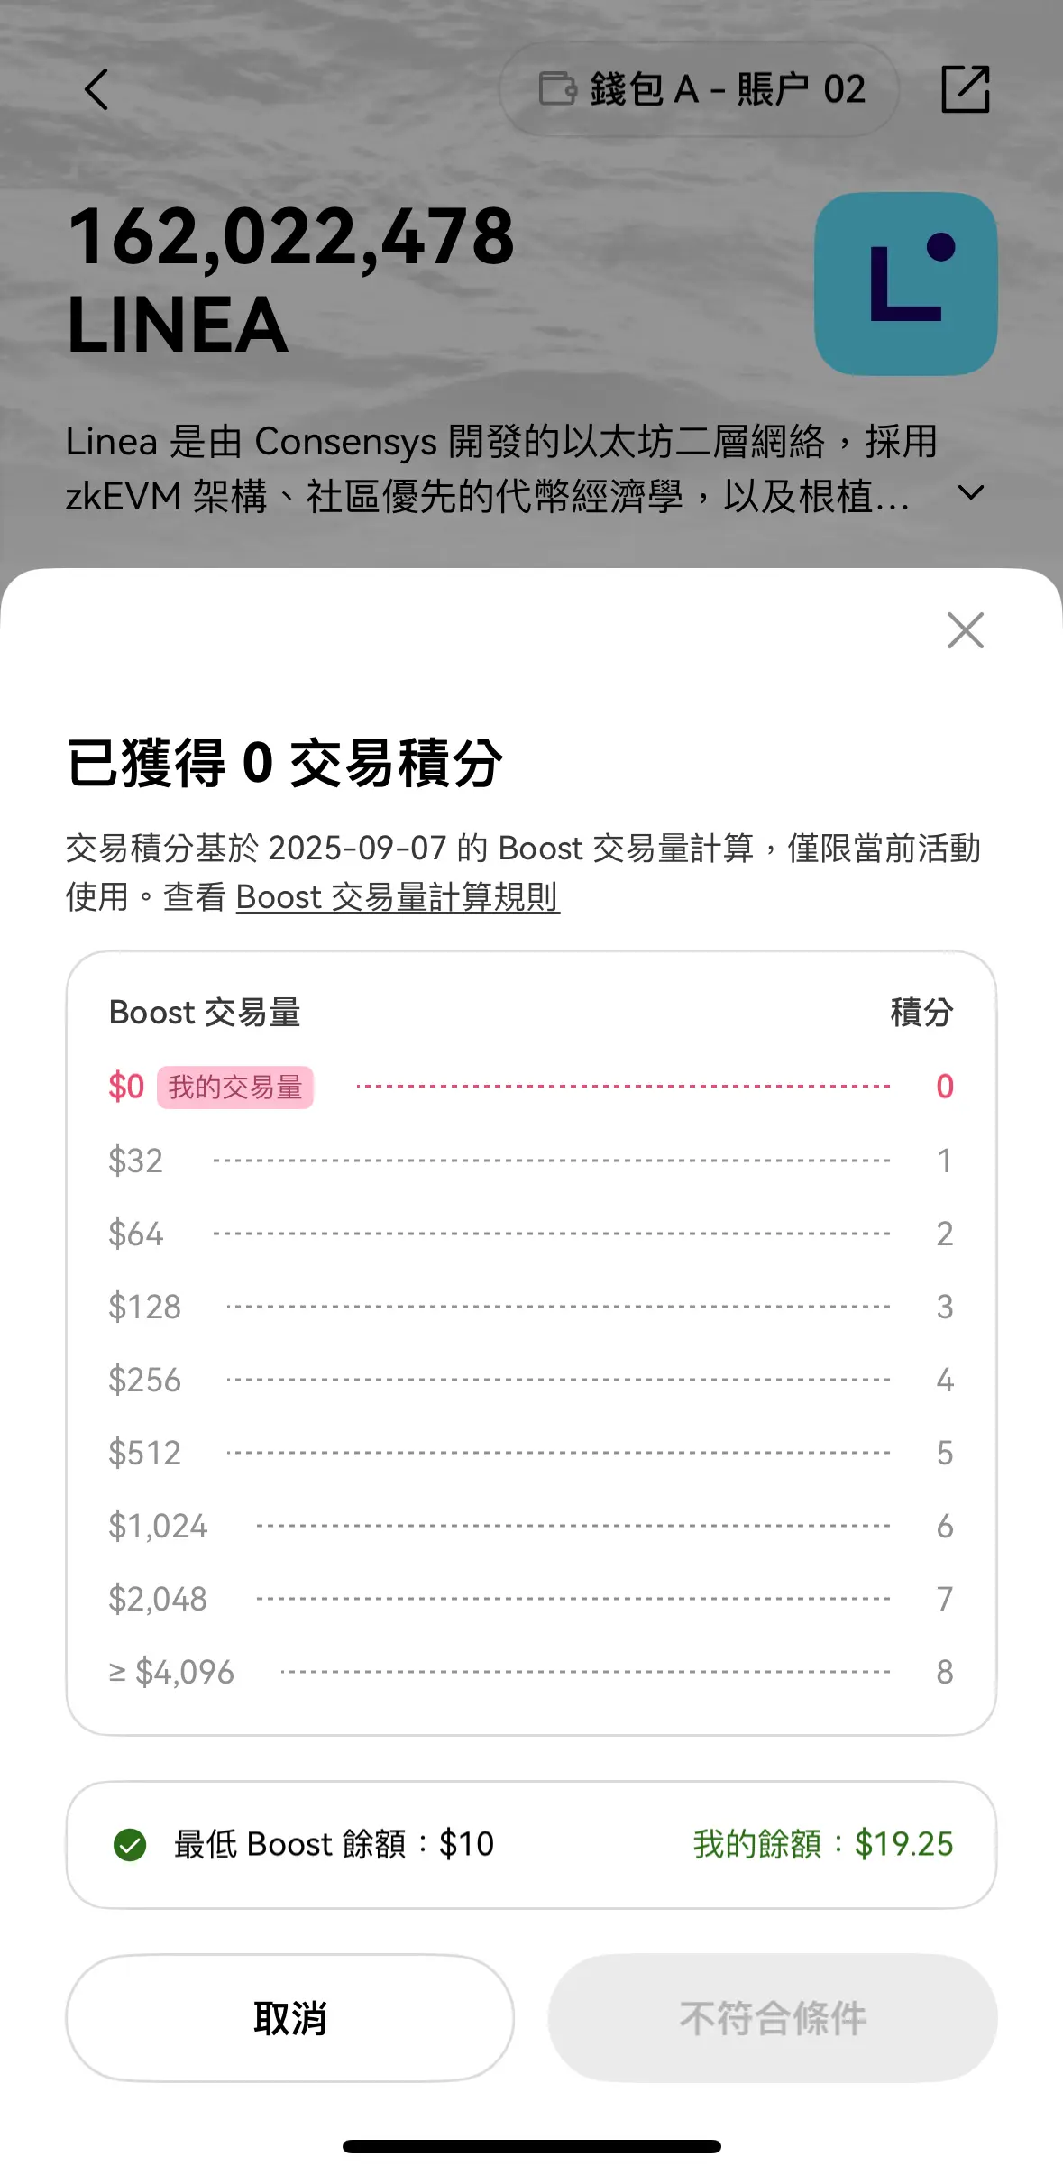
Task: Tap the 取消 button
Action: pos(289,2018)
